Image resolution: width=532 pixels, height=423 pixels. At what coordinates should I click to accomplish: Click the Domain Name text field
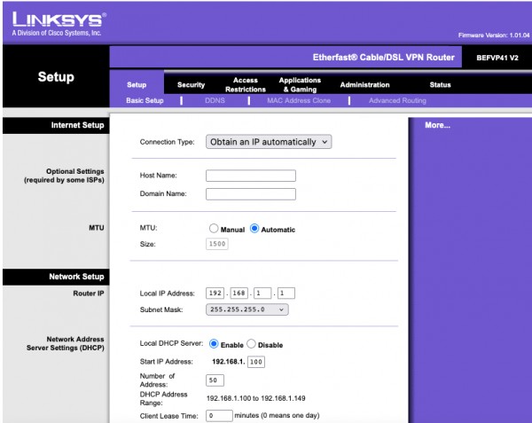click(250, 194)
